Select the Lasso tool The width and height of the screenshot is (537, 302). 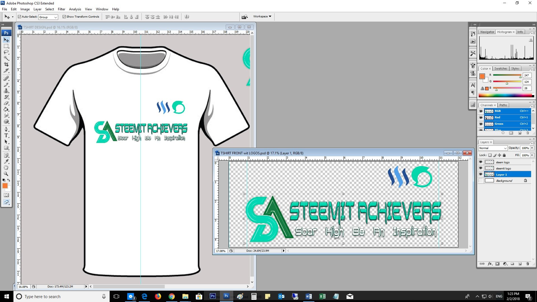pos(6,52)
